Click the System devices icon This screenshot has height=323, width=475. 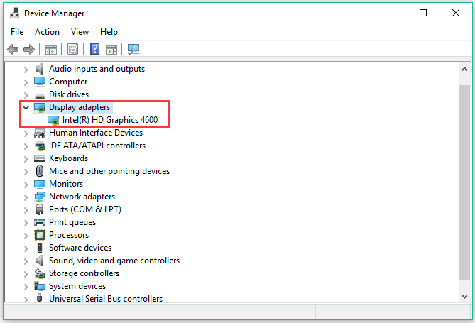click(40, 286)
